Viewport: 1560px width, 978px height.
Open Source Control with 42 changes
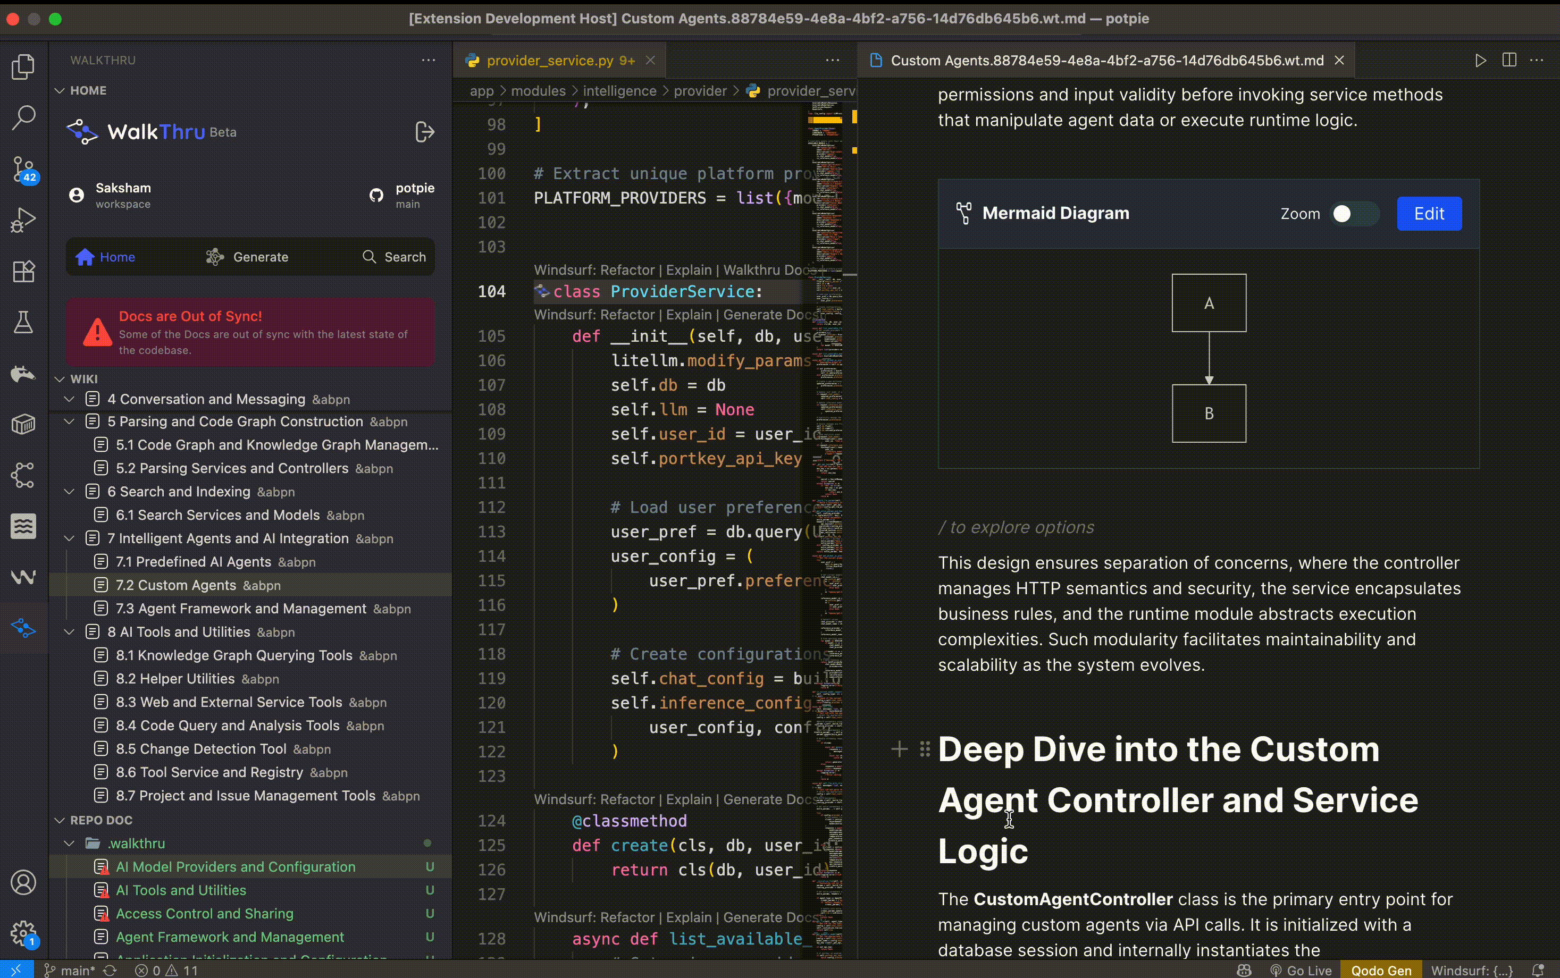[23, 170]
